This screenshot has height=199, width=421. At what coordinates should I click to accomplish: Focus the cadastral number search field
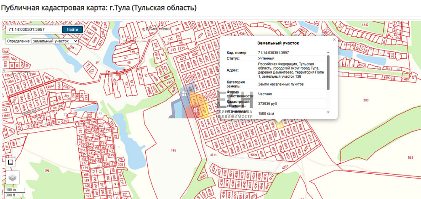[x=33, y=29]
